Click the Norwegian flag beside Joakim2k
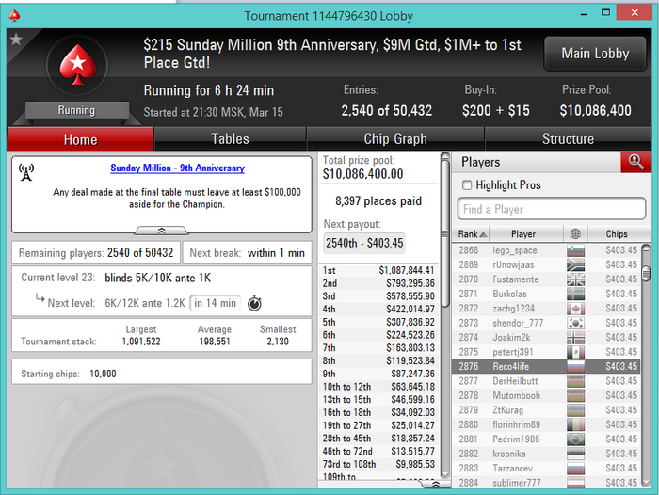The height and width of the screenshot is (495, 659). click(x=575, y=338)
